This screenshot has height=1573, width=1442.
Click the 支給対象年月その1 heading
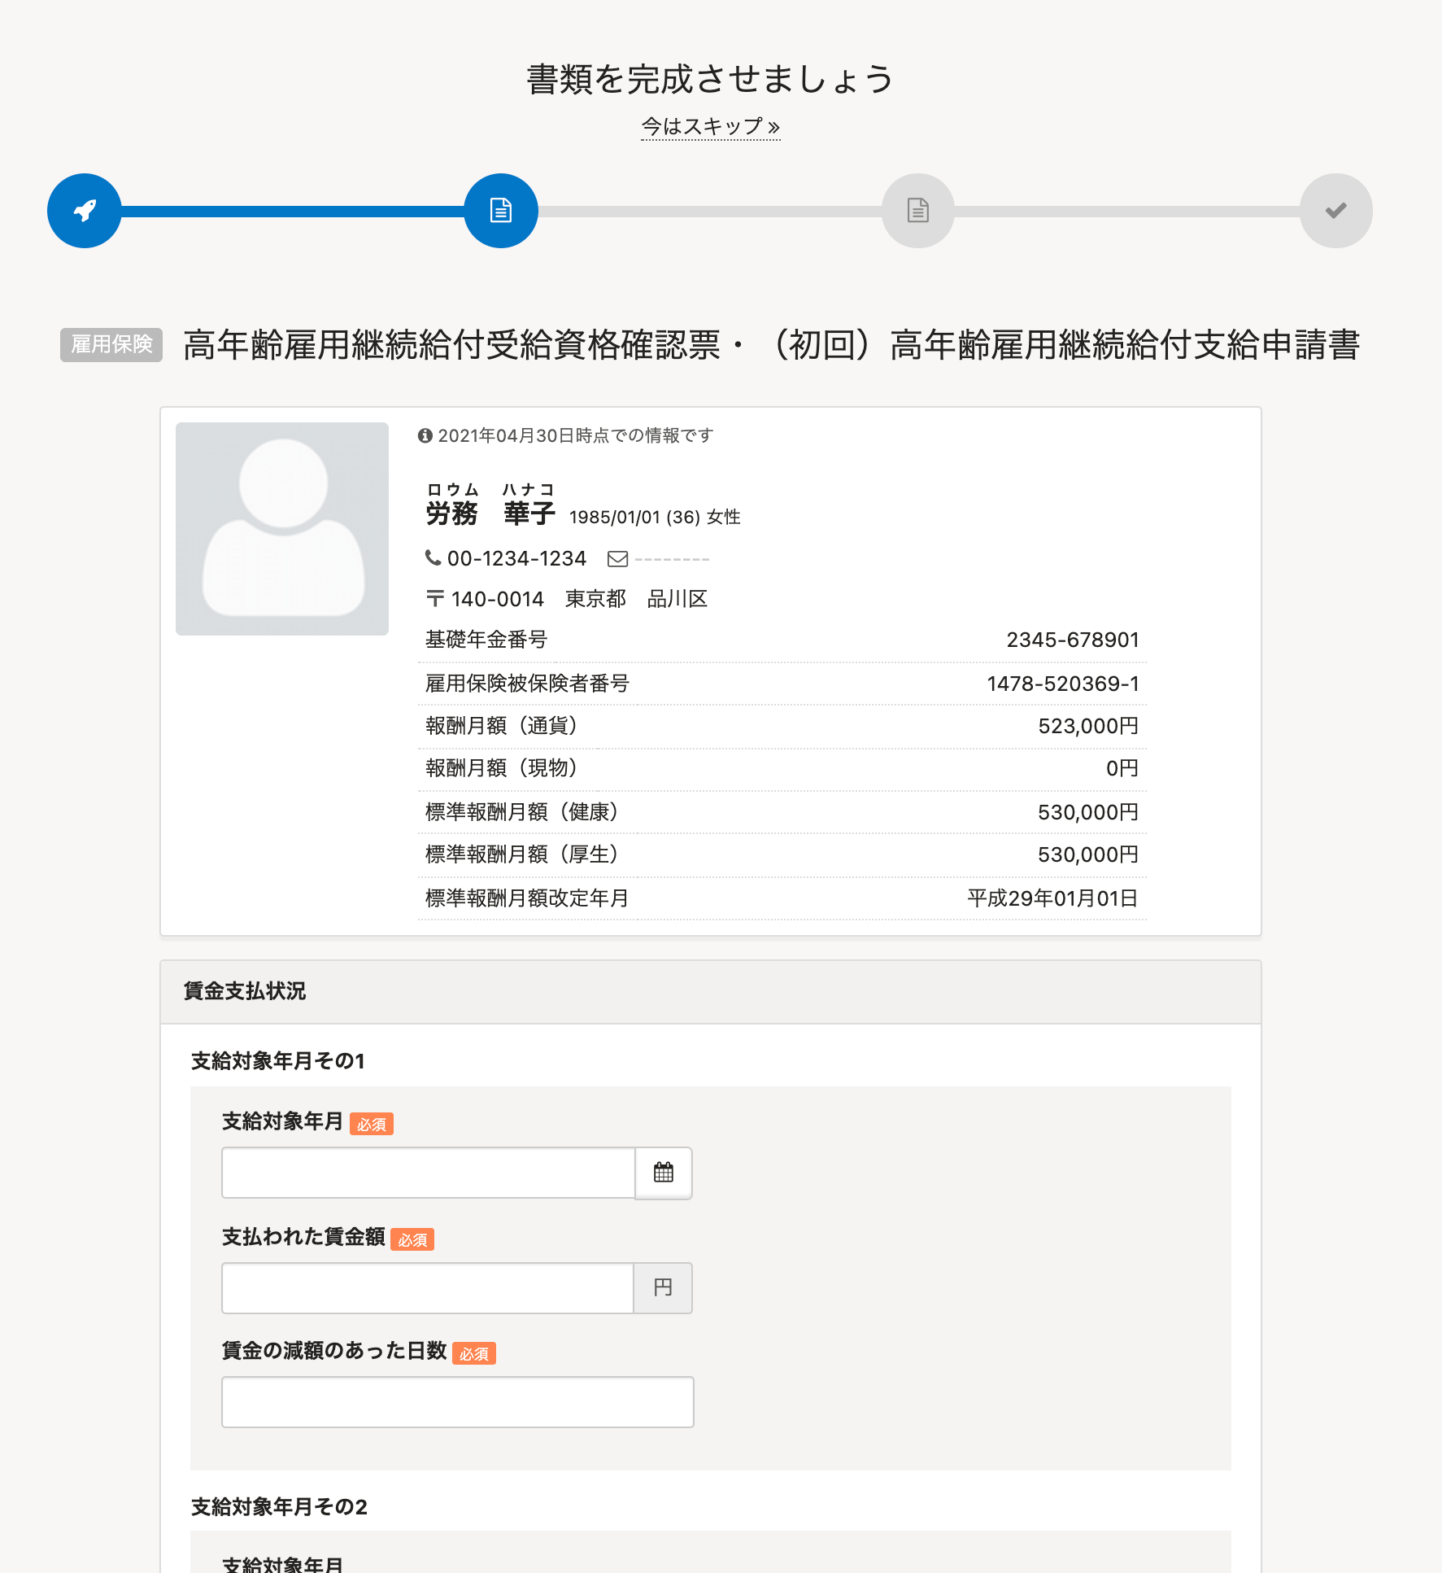[x=278, y=1061]
